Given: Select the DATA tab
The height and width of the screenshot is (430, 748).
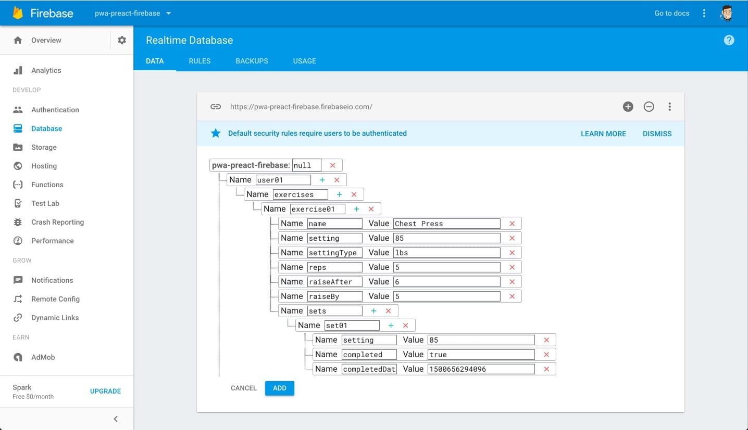Looking at the screenshot, I should pyautogui.click(x=155, y=61).
